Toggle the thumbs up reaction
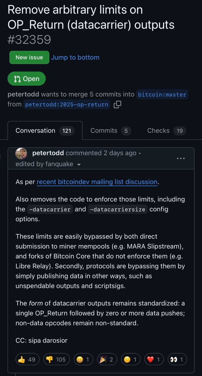The image size is (202, 376). (x=27, y=359)
